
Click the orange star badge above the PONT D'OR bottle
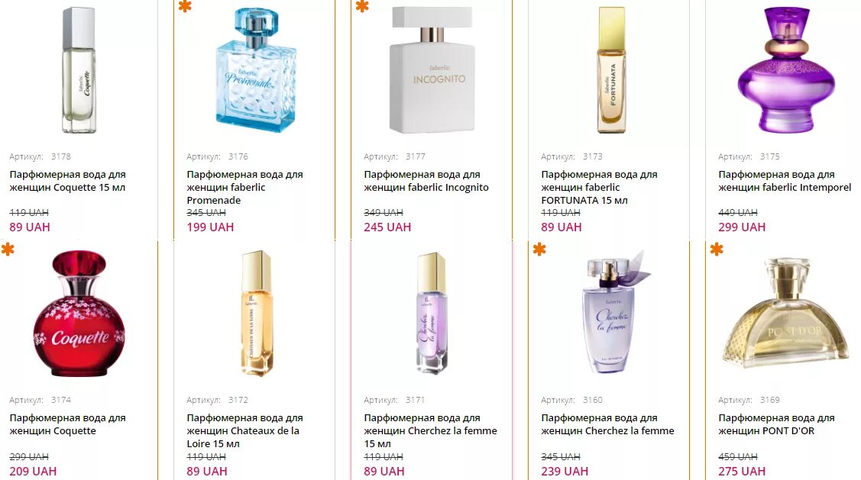pyautogui.click(x=717, y=249)
